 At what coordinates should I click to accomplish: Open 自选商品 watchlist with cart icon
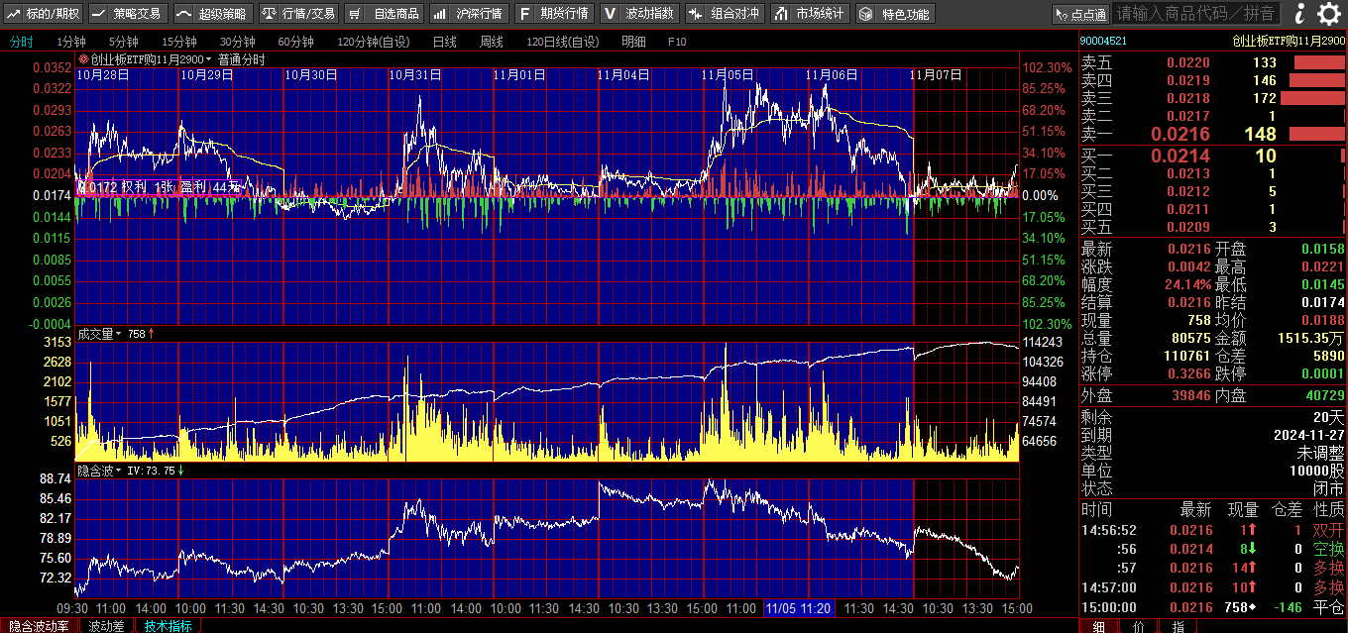385,14
